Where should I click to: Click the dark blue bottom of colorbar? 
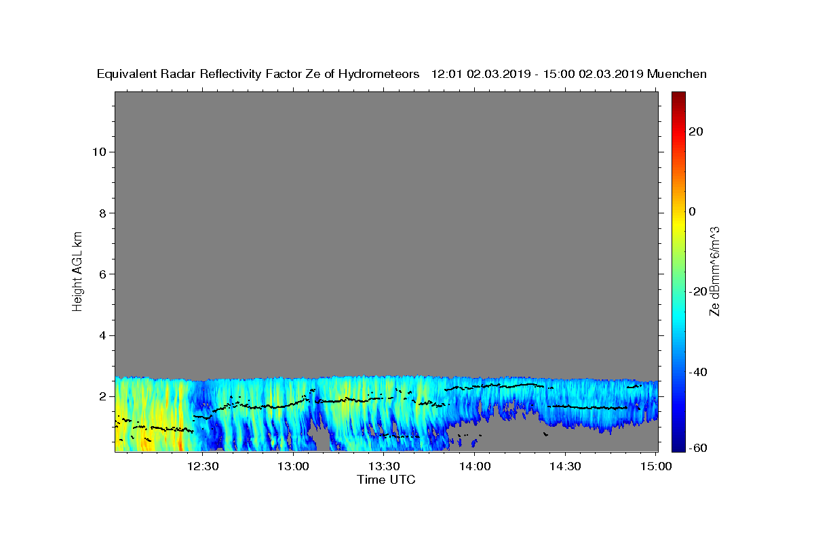pyautogui.click(x=678, y=444)
